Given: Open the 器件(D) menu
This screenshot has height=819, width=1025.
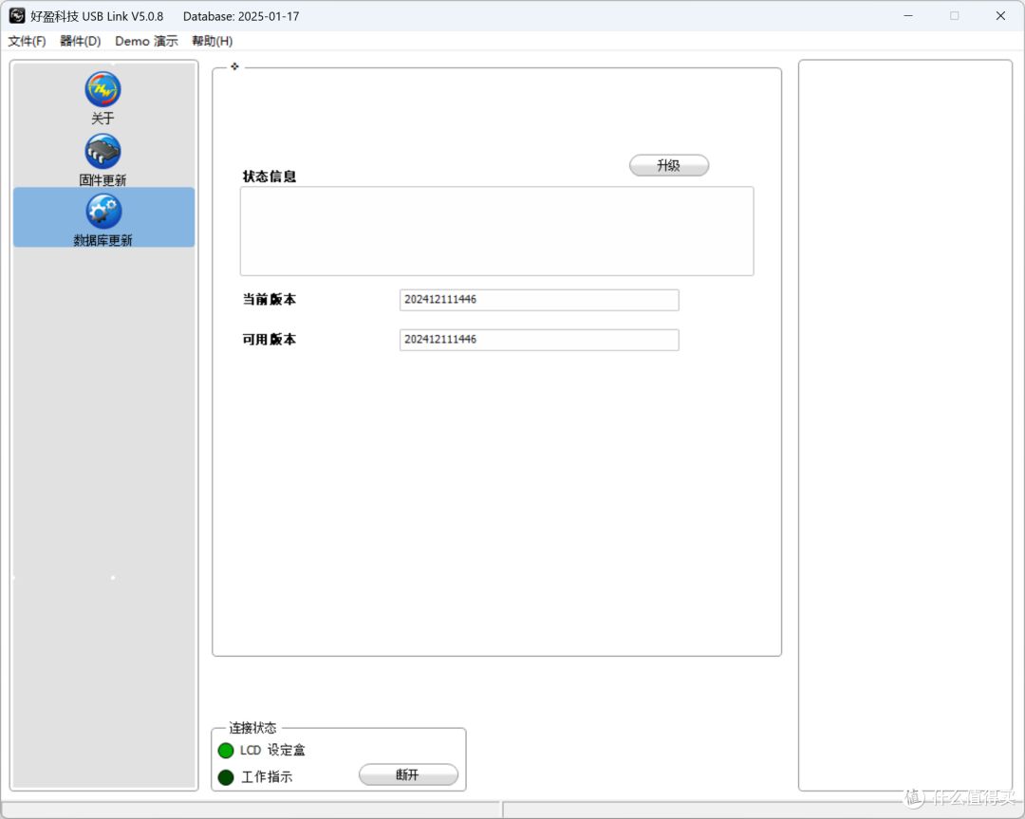Looking at the screenshot, I should (81, 41).
